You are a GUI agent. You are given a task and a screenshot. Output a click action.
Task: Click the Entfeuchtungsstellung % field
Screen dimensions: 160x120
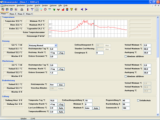tap(88, 101)
